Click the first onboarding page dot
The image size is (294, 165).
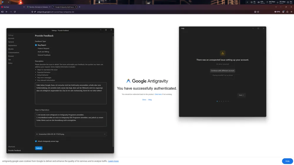217,101
